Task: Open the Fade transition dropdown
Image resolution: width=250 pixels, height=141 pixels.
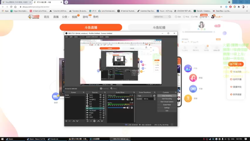Action: [x=144, y=96]
